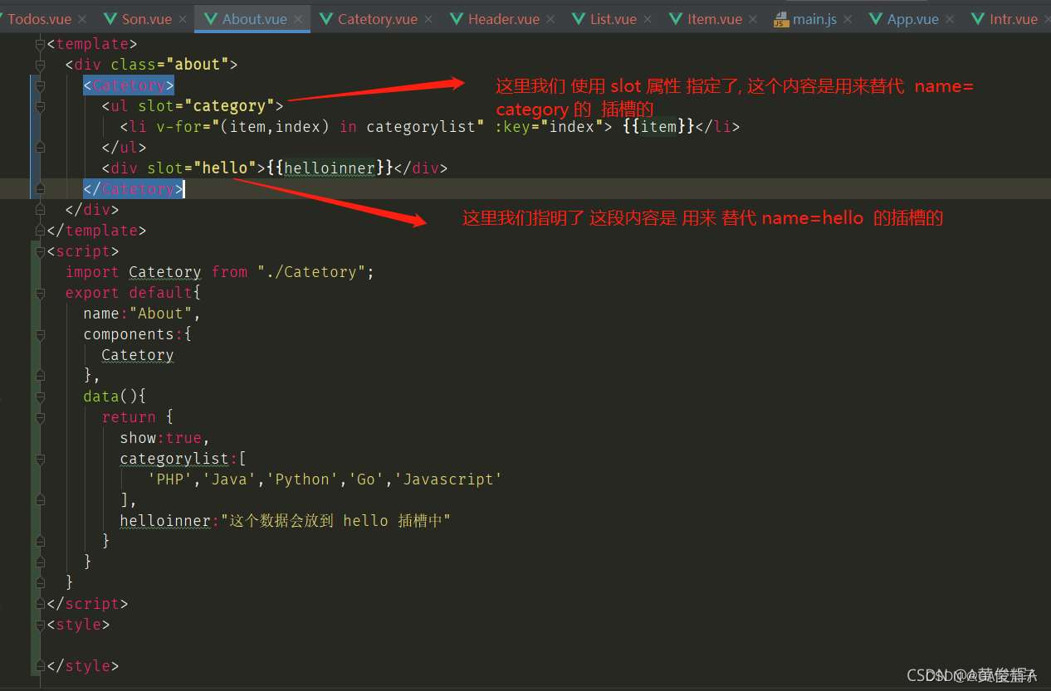Close the App.vue tab
This screenshot has height=691, width=1051.
point(950,19)
